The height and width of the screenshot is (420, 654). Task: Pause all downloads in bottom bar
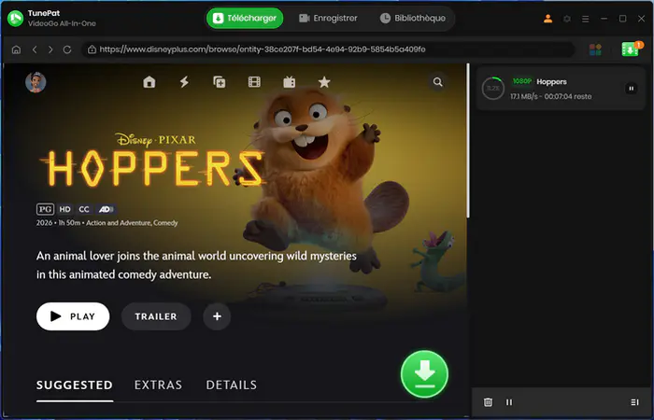click(509, 402)
